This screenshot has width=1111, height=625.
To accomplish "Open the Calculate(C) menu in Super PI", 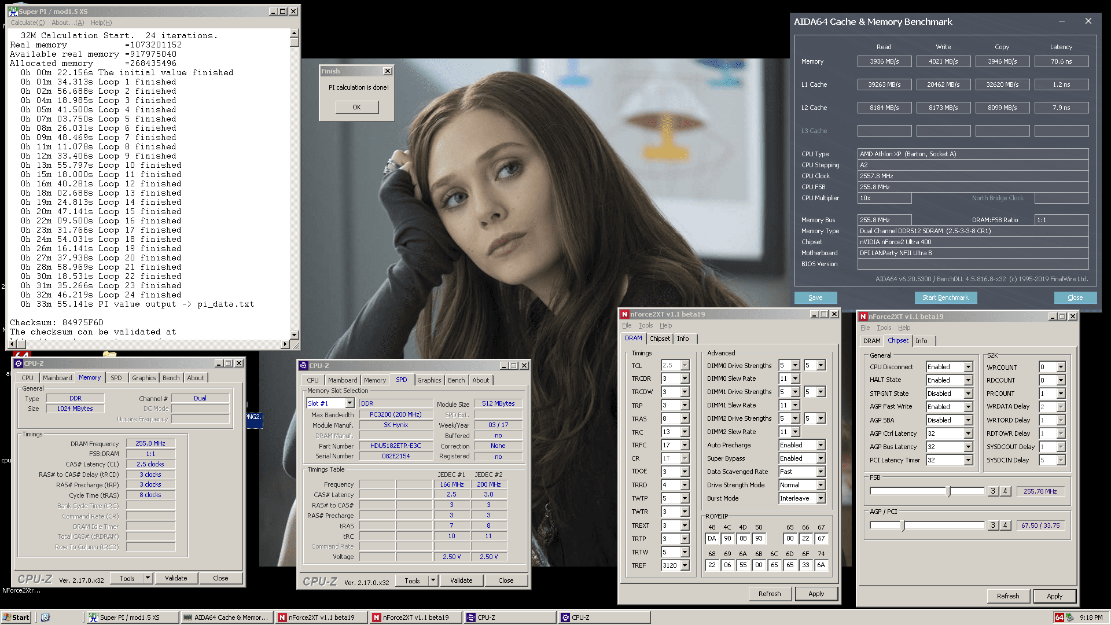I will [x=27, y=23].
